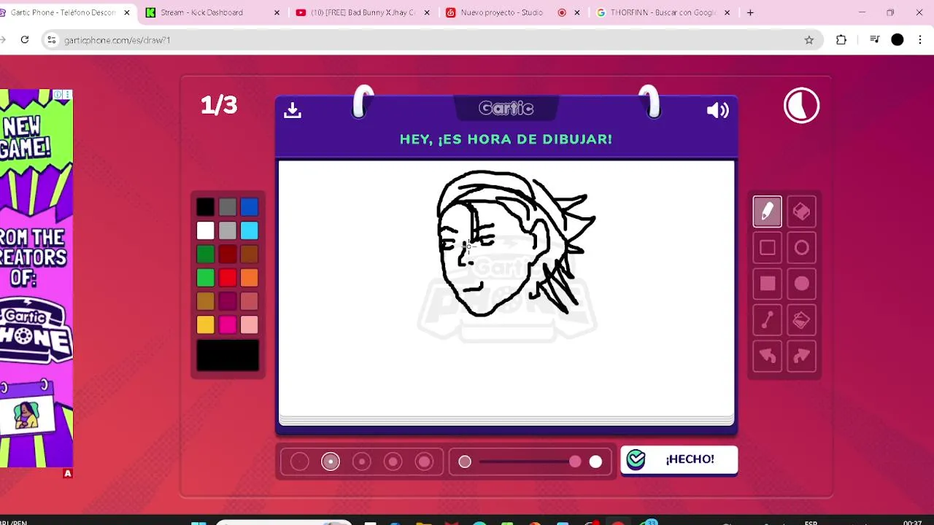Choose the empty ellipse shape tool
This screenshot has height=525, width=934.
[x=801, y=248]
